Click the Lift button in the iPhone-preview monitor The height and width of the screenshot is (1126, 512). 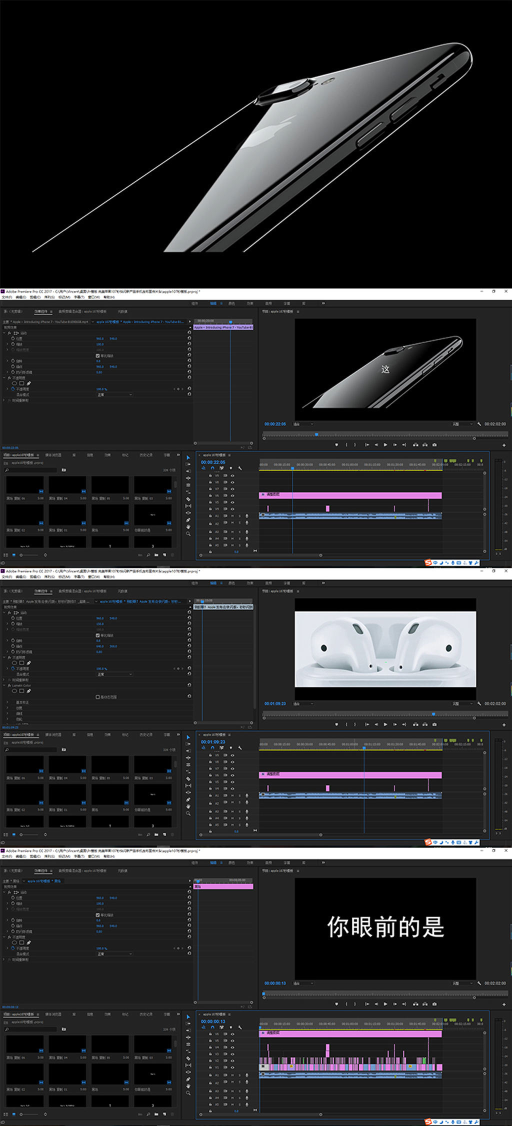(415, 444)
